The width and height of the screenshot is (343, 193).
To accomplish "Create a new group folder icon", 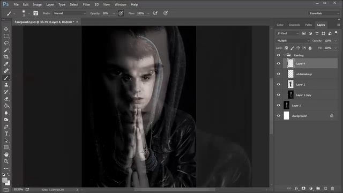I will coord(318,188).
